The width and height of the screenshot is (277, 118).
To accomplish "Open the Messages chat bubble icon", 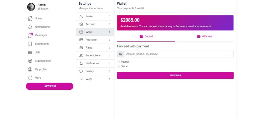I will [30, 35].
